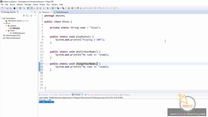Click the Open Type icon

coord(78,8)
